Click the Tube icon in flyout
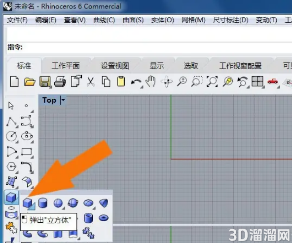292x243 pixels. [88, 218]
